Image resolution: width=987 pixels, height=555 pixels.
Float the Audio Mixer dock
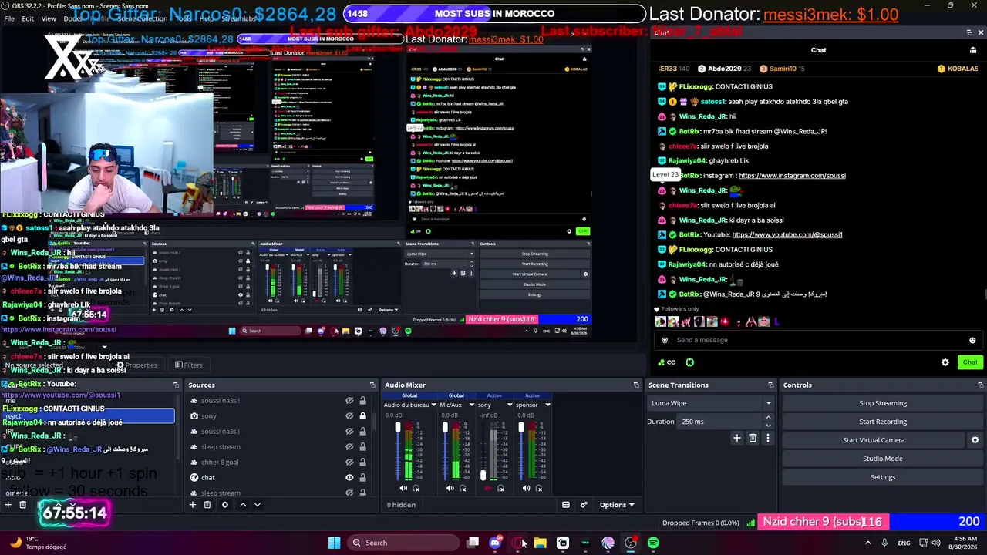coord(636,385)
